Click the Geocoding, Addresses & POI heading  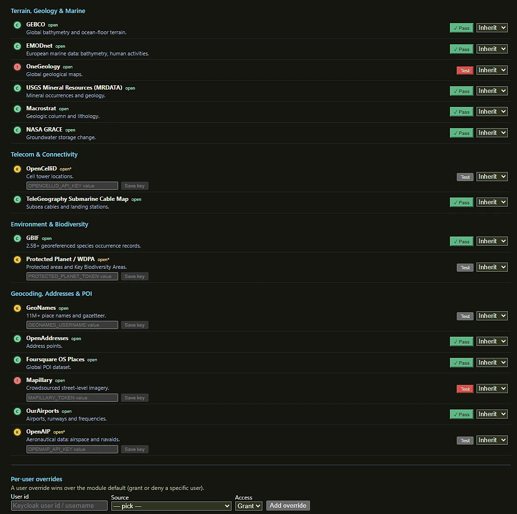pyautogui.click(x=51, y=294)
